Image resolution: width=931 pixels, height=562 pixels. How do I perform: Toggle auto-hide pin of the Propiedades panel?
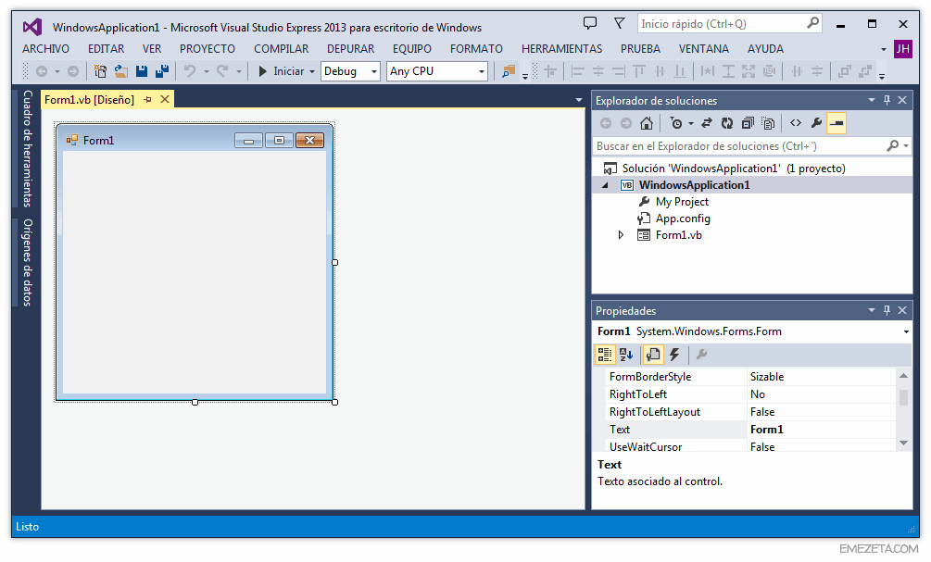pos(887,310)
